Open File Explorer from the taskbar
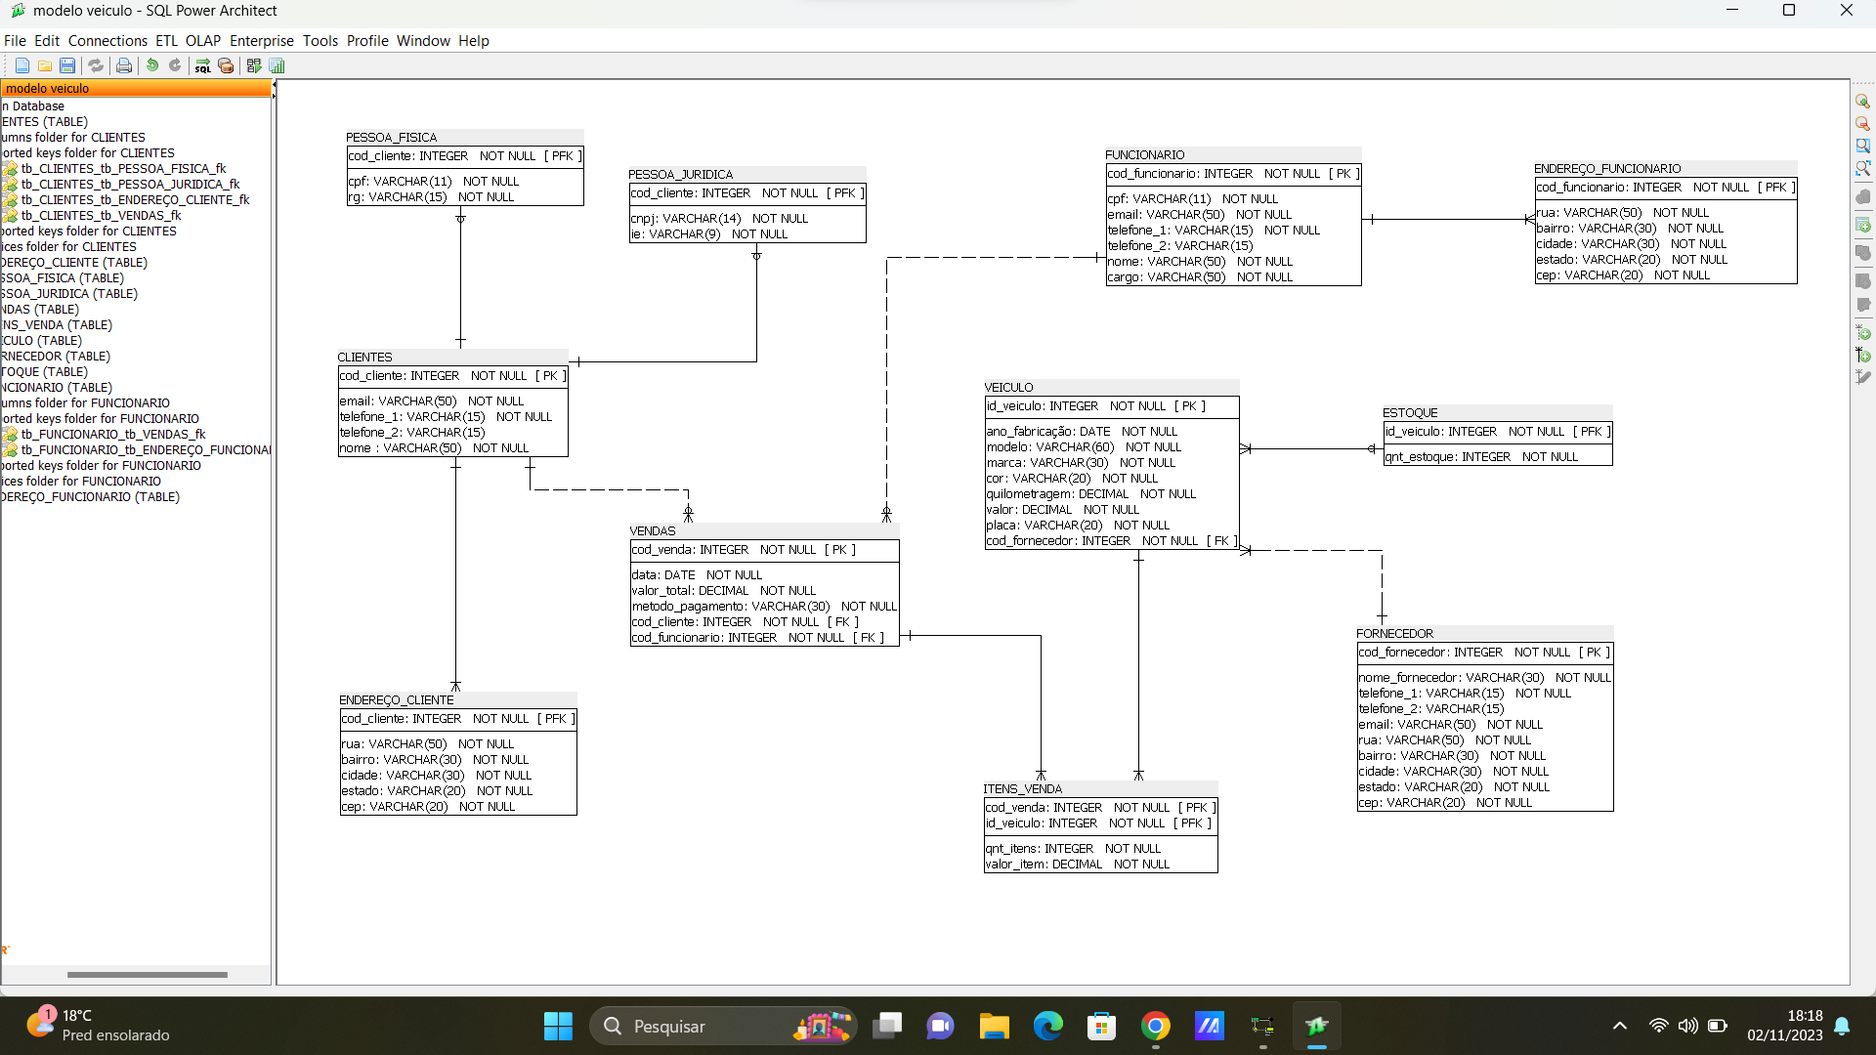 coord(995,1027)
